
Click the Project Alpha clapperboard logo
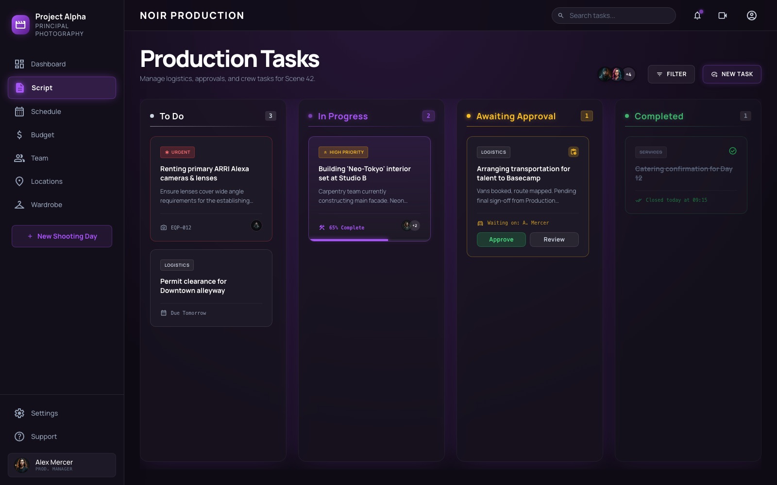click(x=20, y=25)
